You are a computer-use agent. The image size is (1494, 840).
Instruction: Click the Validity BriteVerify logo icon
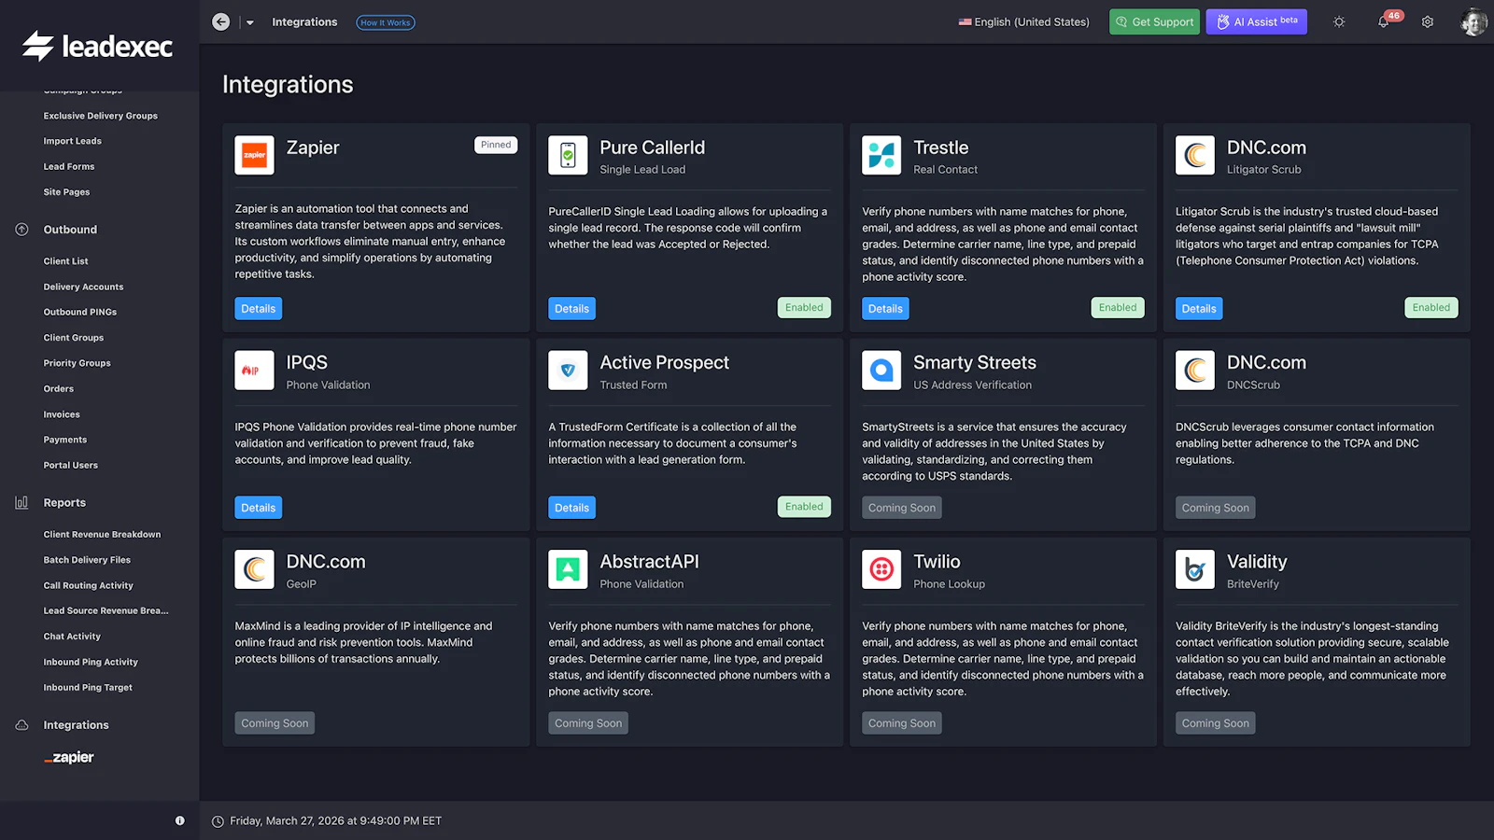click(1195, 569)
